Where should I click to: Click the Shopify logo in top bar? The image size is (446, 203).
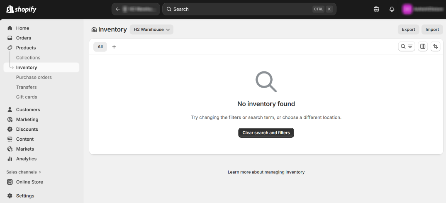22,9
